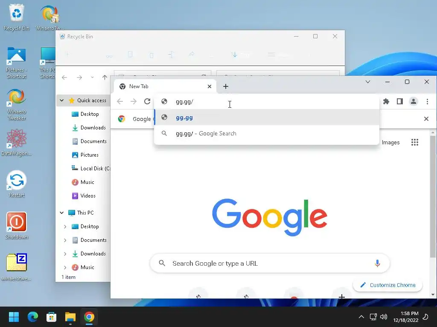Click the 1 item status text
Screen dimensions: 437x327
[x=68, y=277]
